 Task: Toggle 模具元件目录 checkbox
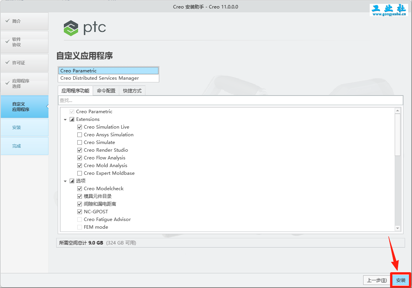tap(80, 196)
